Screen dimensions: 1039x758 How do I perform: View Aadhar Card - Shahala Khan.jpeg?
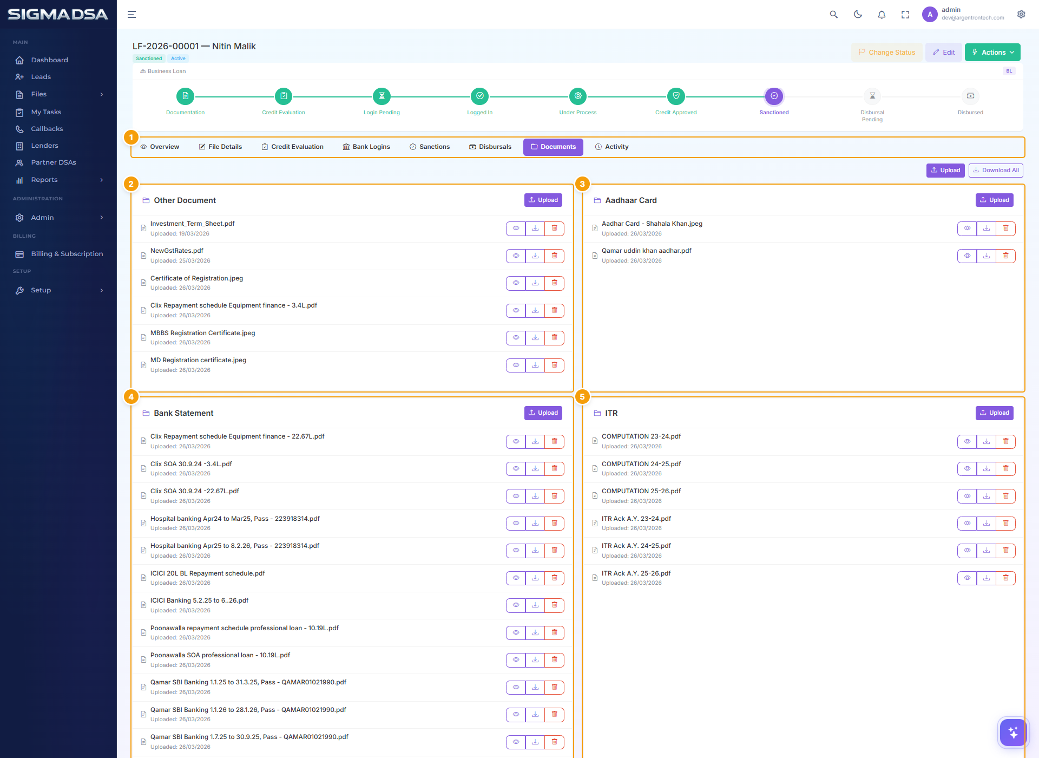pos(967,228)
